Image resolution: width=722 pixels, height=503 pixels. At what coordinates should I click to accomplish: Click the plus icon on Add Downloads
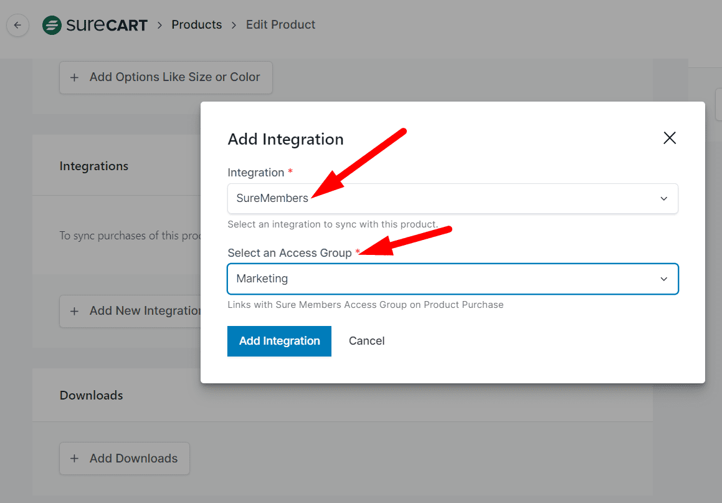[74, 458]
